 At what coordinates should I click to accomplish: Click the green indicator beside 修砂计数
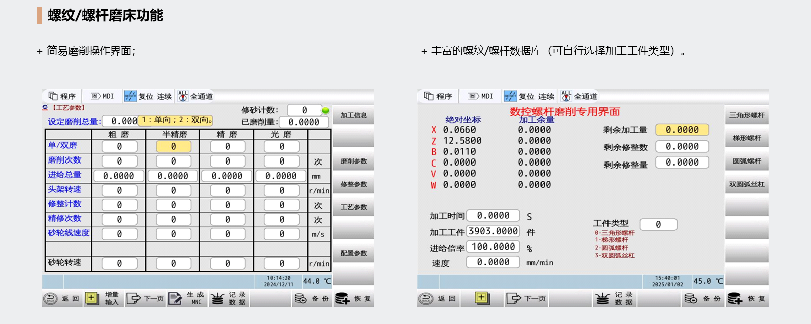(x=325, y=110)
